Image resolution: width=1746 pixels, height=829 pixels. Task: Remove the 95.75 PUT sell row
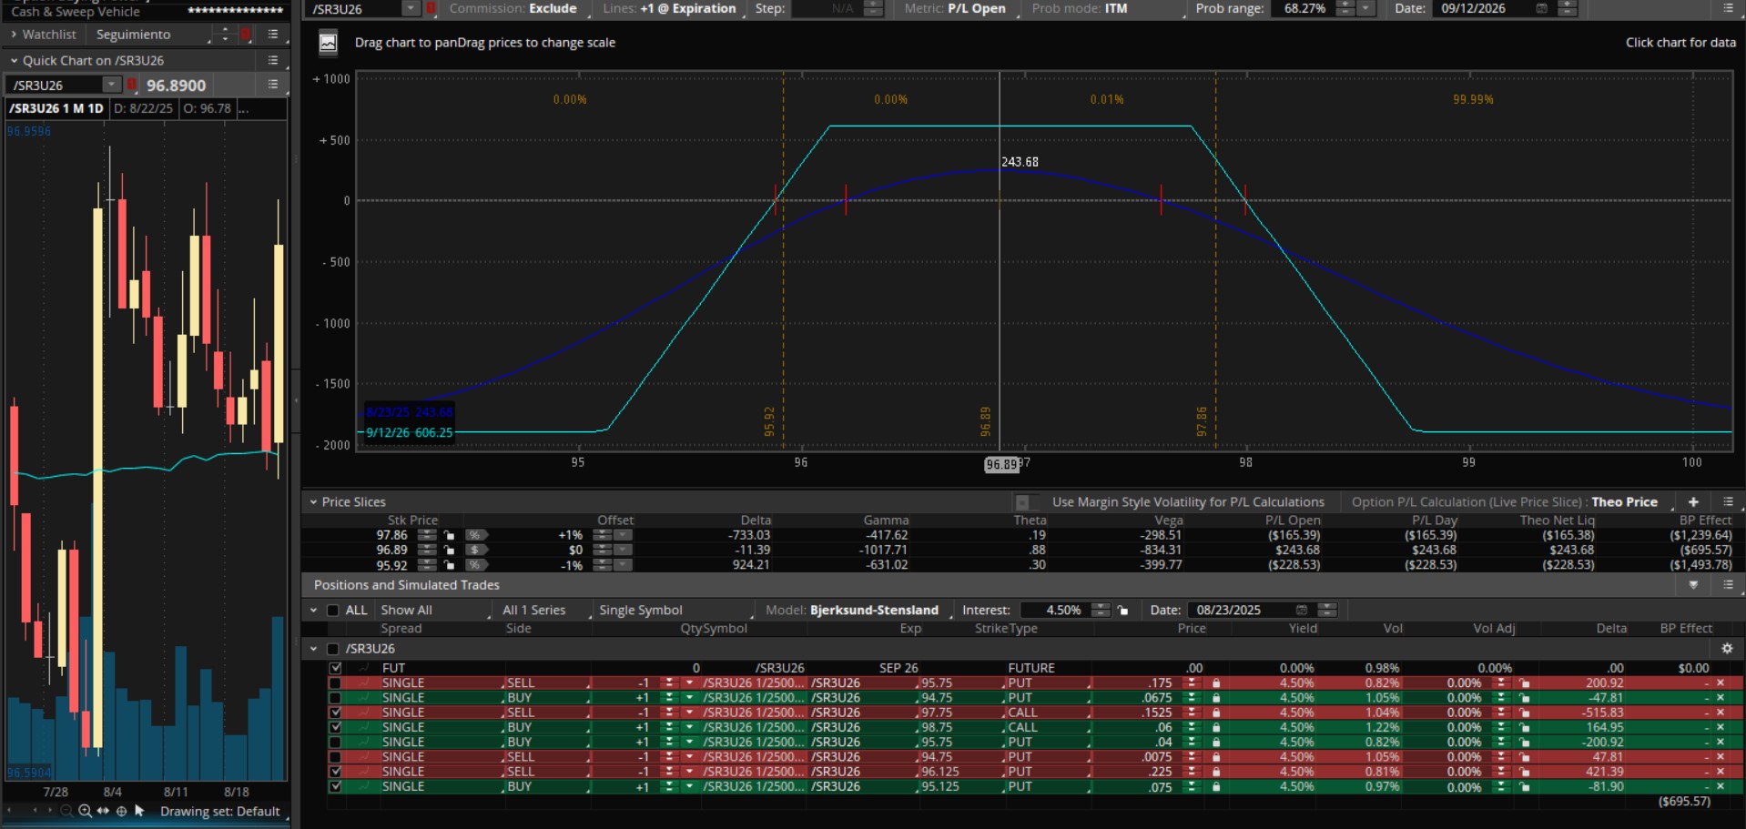1720,682
